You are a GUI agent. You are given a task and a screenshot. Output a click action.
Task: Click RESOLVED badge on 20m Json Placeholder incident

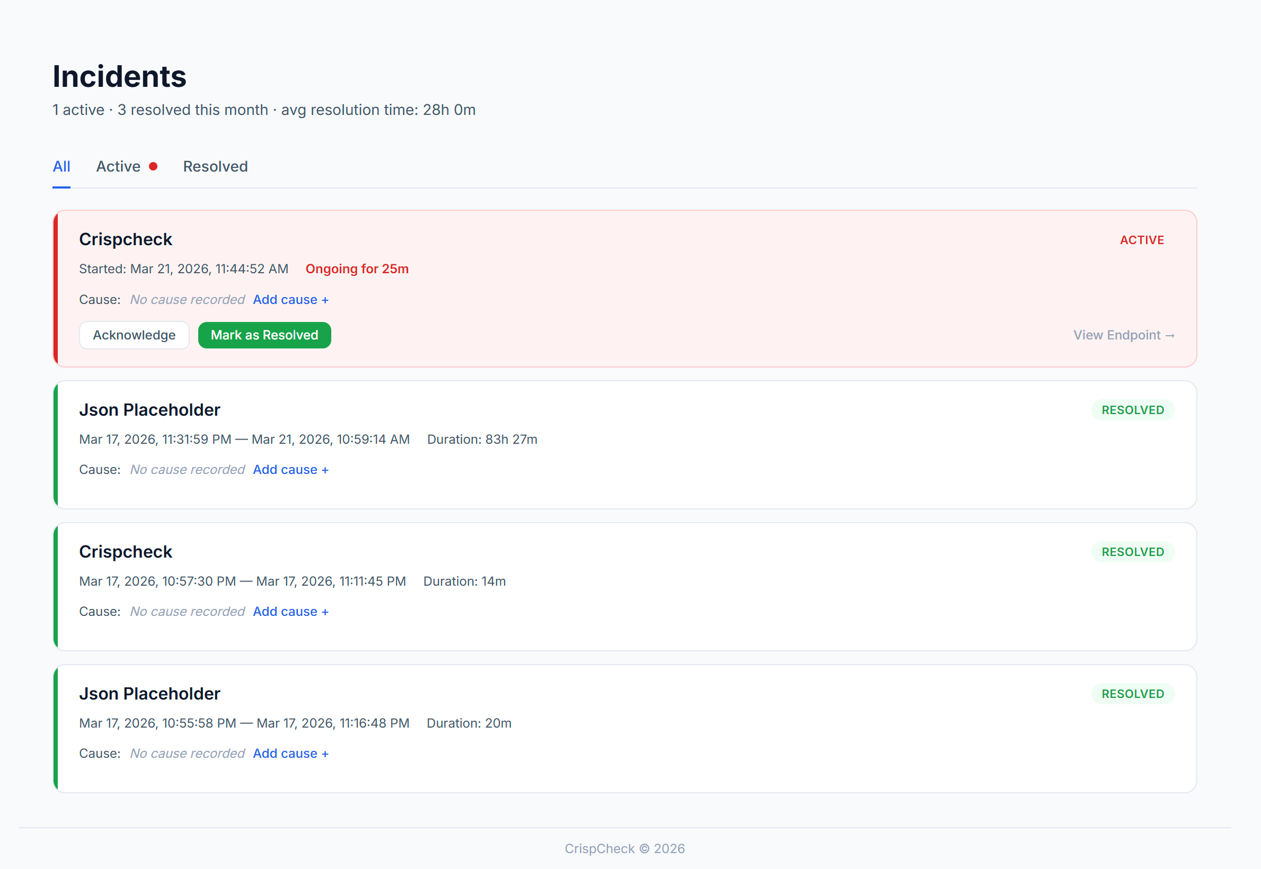tap(1132, 694)
